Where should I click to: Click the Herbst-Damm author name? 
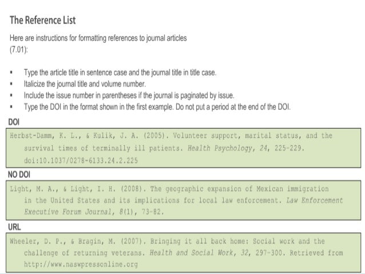pos(32,136)
